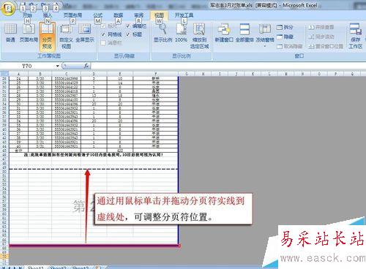Click 保存工作区 save workspace

355,36
